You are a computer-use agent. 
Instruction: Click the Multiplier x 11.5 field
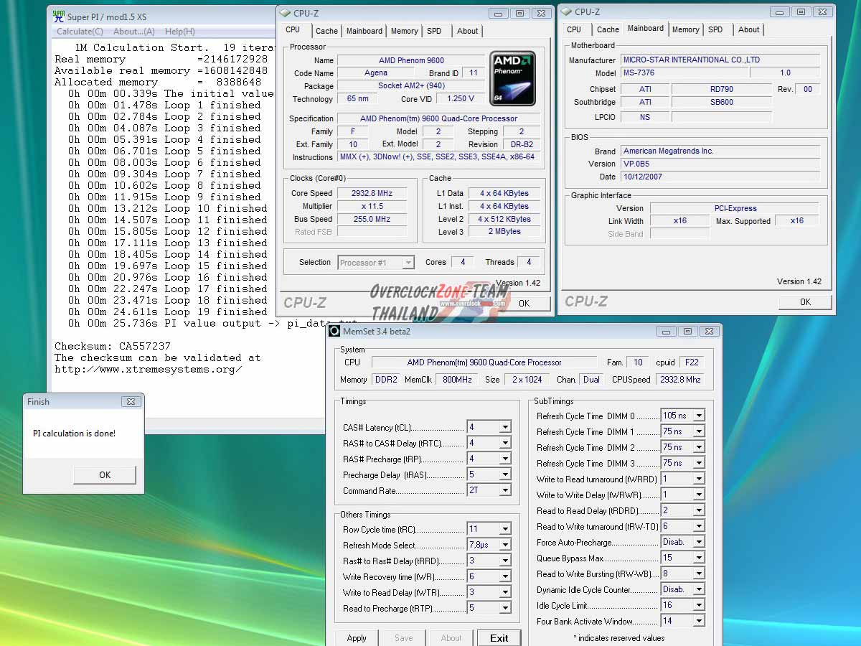[x=372, y=206]
